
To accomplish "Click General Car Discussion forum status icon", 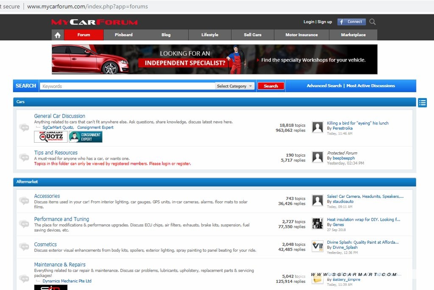I will [24, 127].
